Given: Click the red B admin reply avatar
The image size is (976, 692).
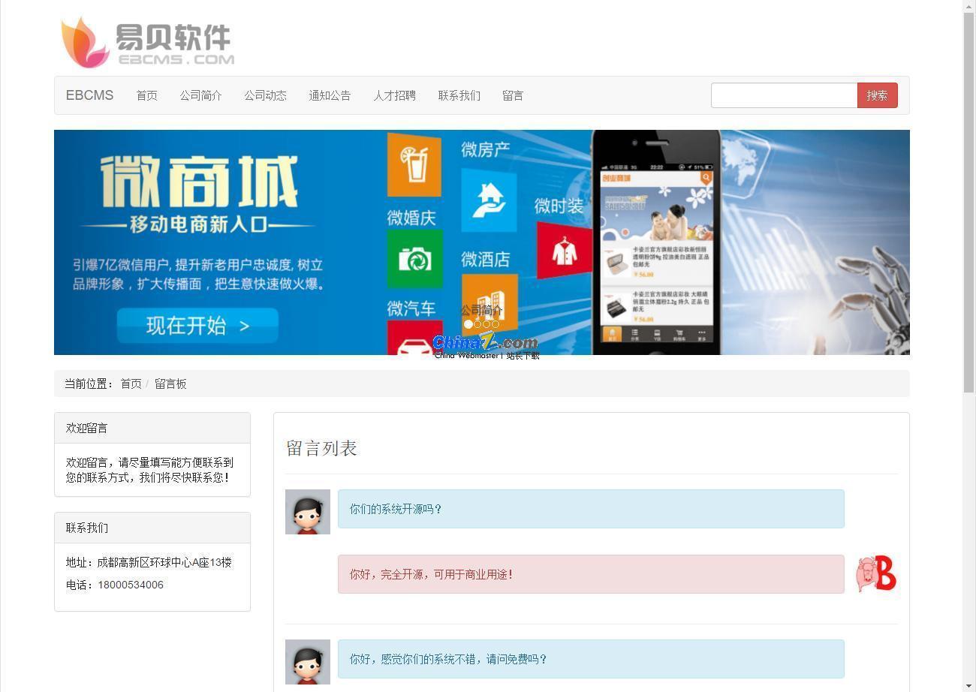Looking at the screenshot, I should pos(876,574).
